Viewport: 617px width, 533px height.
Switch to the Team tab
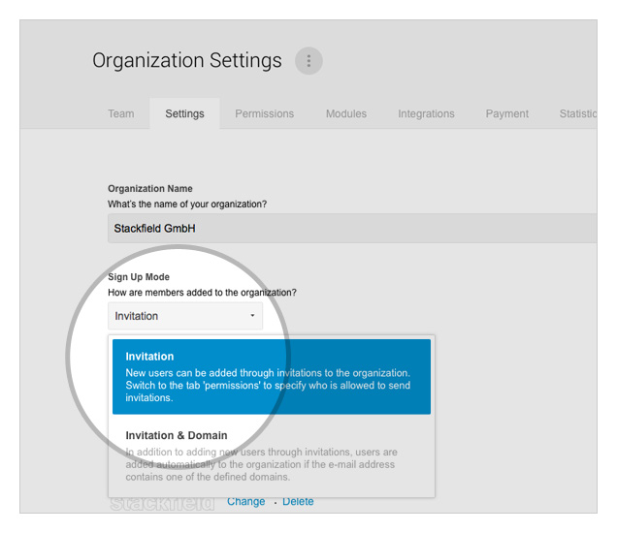[121, 113]
